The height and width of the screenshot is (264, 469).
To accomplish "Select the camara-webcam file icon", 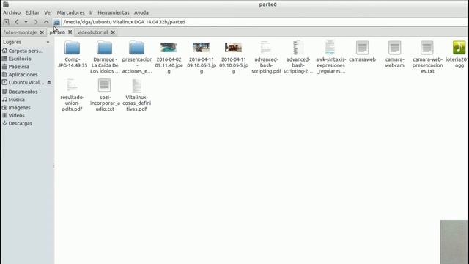I will (x=394, y=48).
